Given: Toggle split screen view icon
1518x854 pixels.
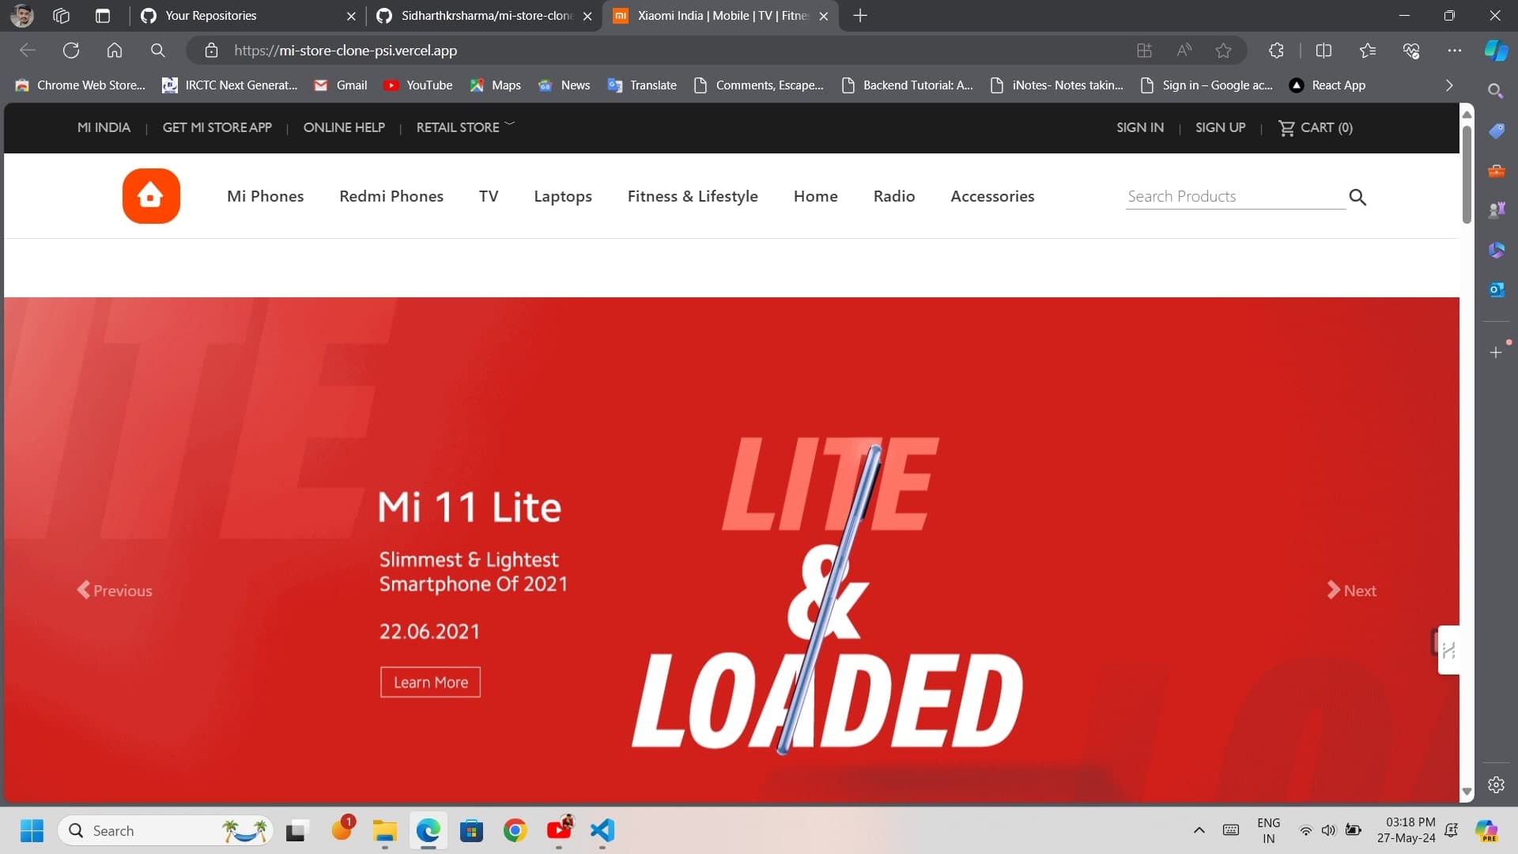Looking at the screenshot, I should click(x=1324, y=51).
